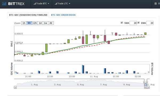Toggle the SMA checkbox
This screenshot has width=160, height=96.
click(x=122, y=23)
